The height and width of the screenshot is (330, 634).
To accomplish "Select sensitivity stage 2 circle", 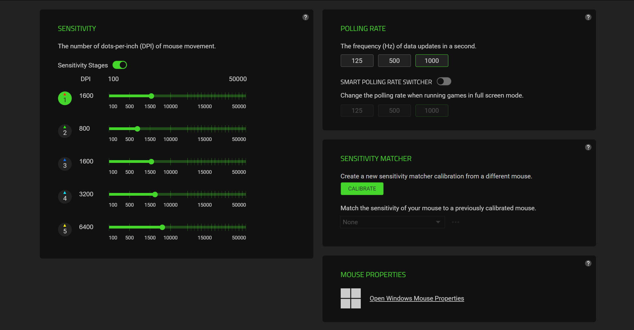I will [x=65, y=131].
